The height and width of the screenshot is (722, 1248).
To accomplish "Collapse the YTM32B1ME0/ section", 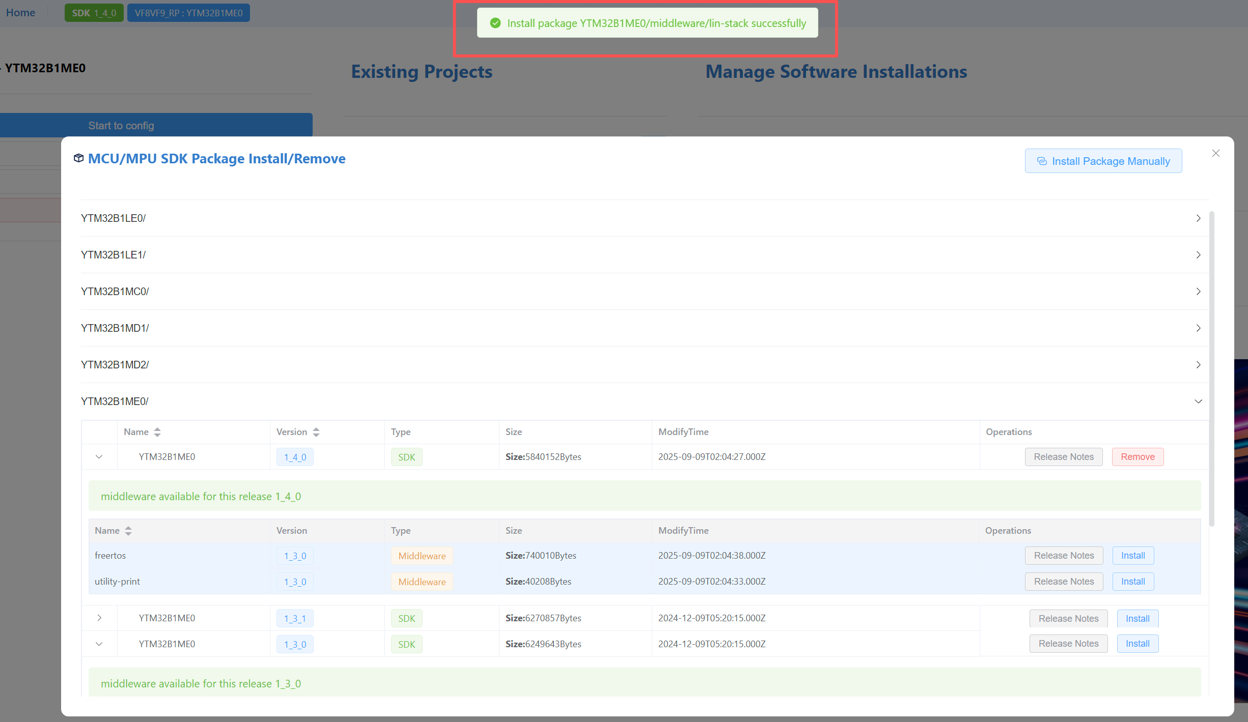I will (1198, 401).
